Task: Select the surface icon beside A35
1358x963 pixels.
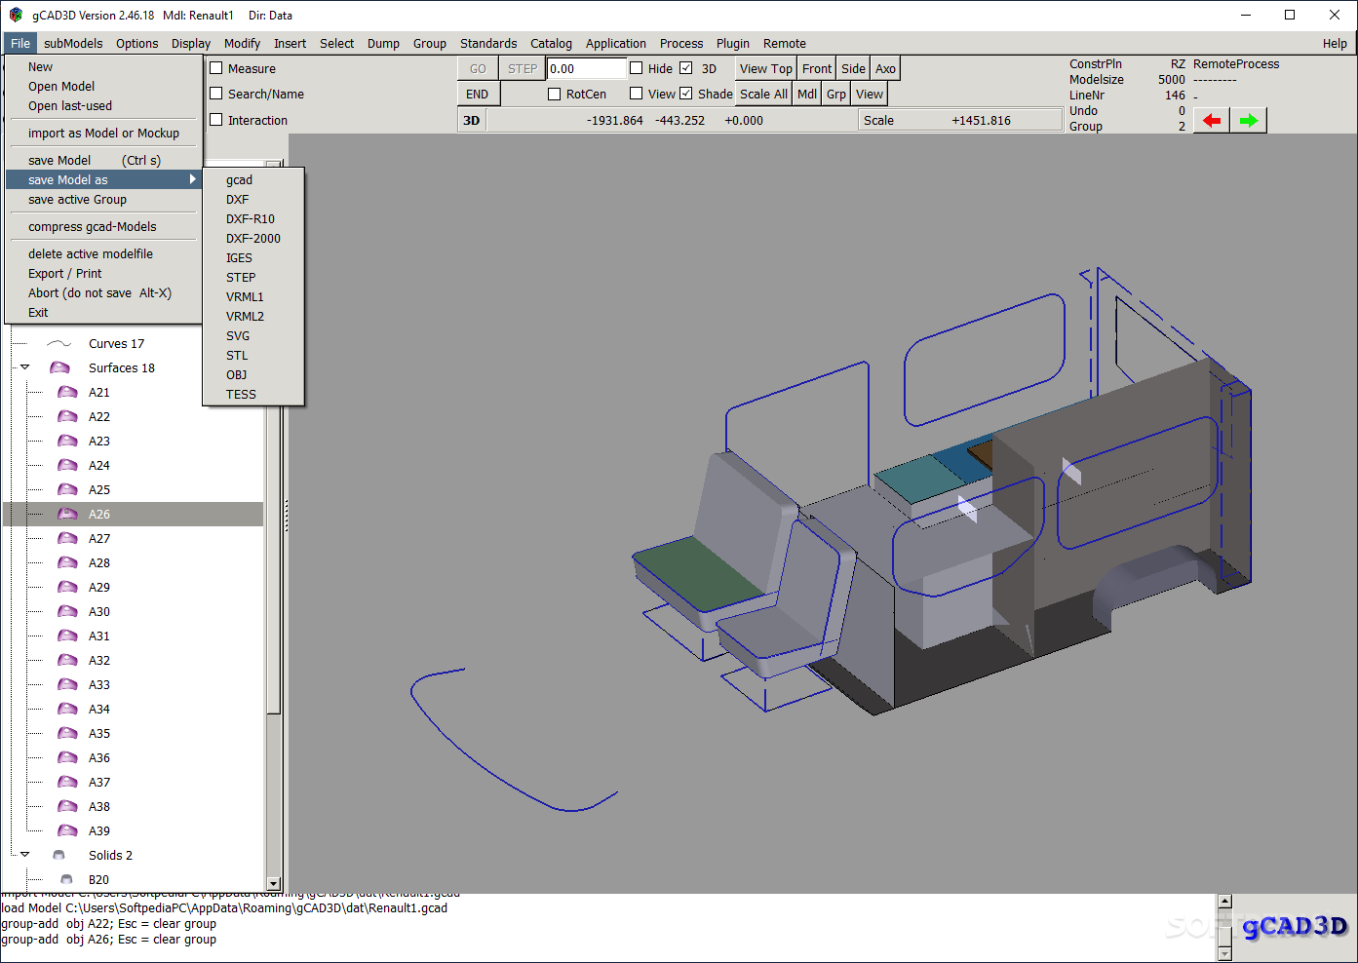Action: pyautogui.click(x=67, y=733)
